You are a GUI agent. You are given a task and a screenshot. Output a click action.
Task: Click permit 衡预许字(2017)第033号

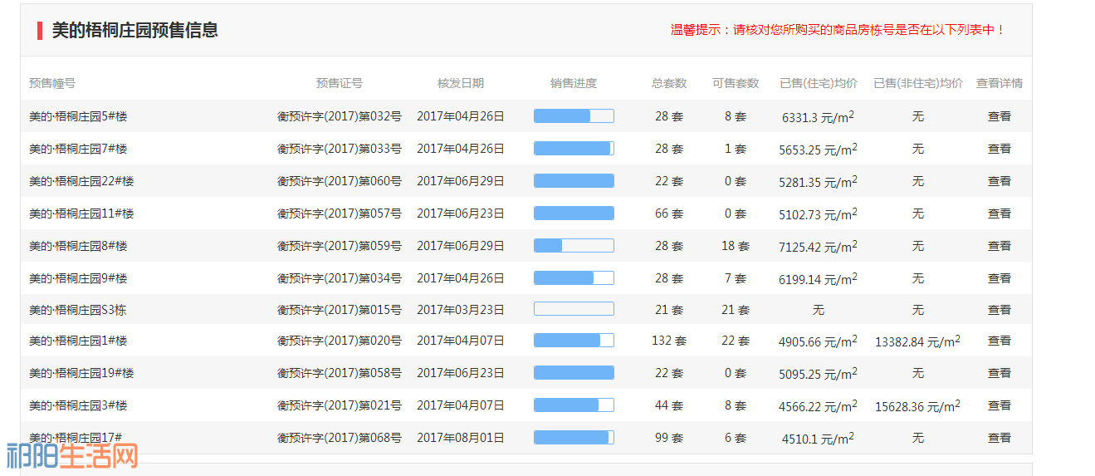tap(340, 149)
